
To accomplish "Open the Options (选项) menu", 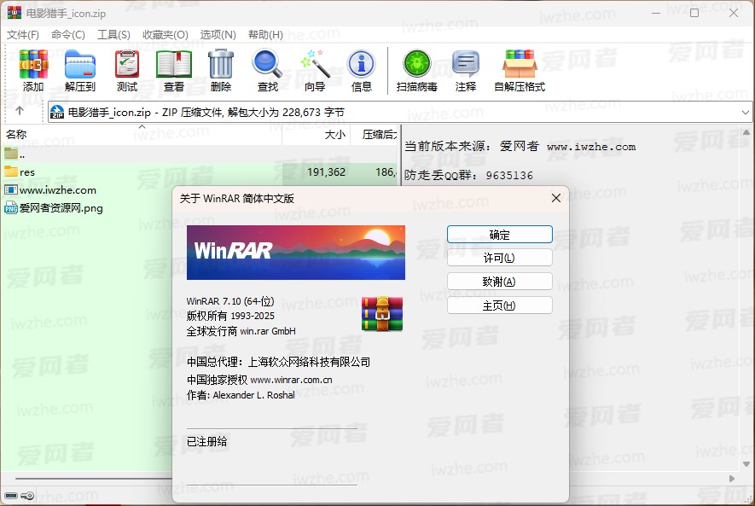I will [218, 35].
